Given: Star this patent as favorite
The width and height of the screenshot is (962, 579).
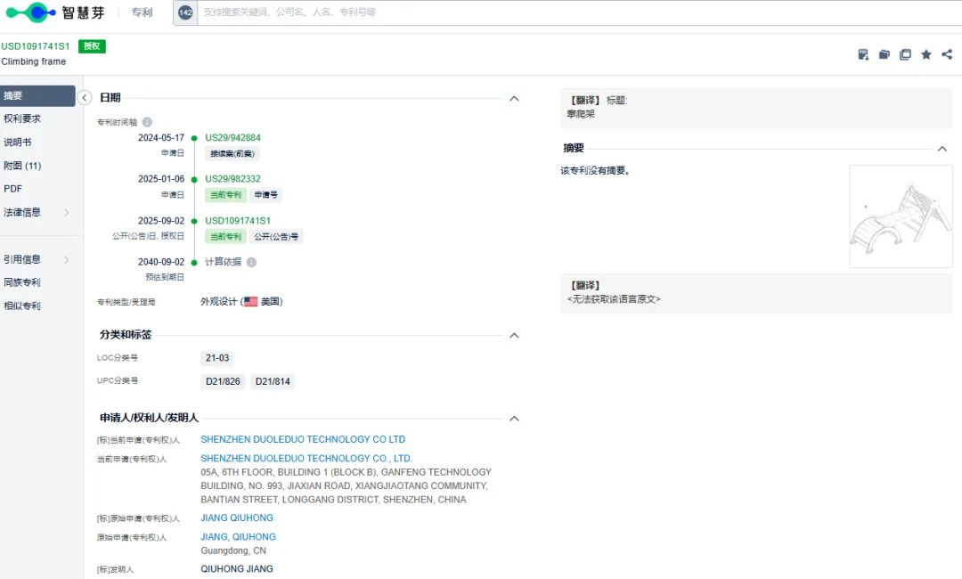Looking at the screenshot, I should 926,54.
